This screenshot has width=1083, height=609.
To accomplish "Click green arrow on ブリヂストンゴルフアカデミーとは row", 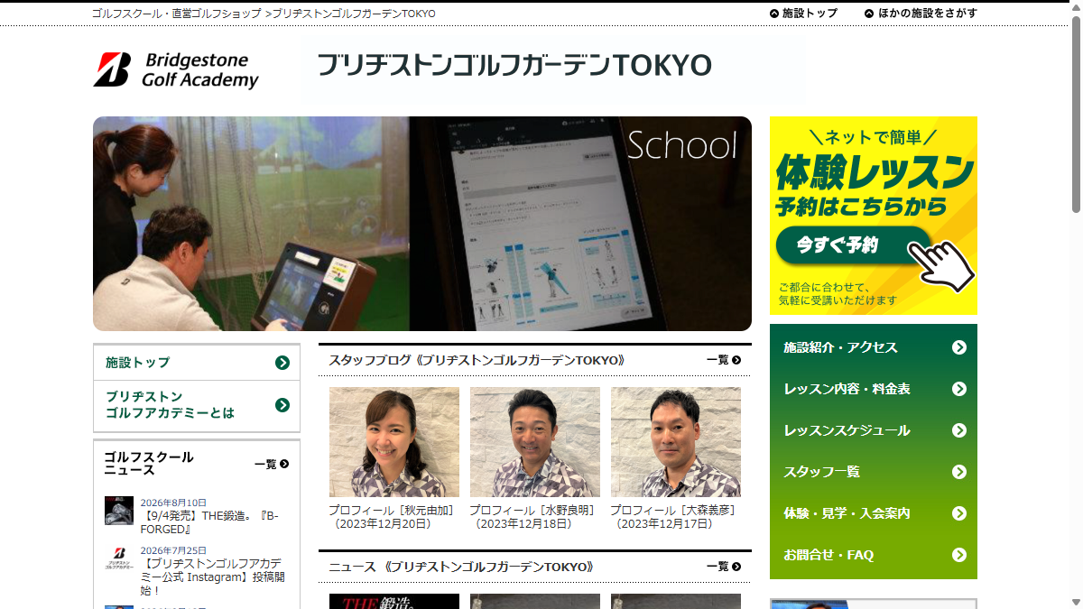I will point(282,405).
